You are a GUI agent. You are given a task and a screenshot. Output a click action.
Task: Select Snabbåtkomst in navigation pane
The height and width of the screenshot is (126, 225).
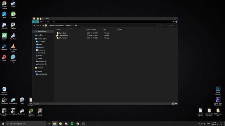42,31
